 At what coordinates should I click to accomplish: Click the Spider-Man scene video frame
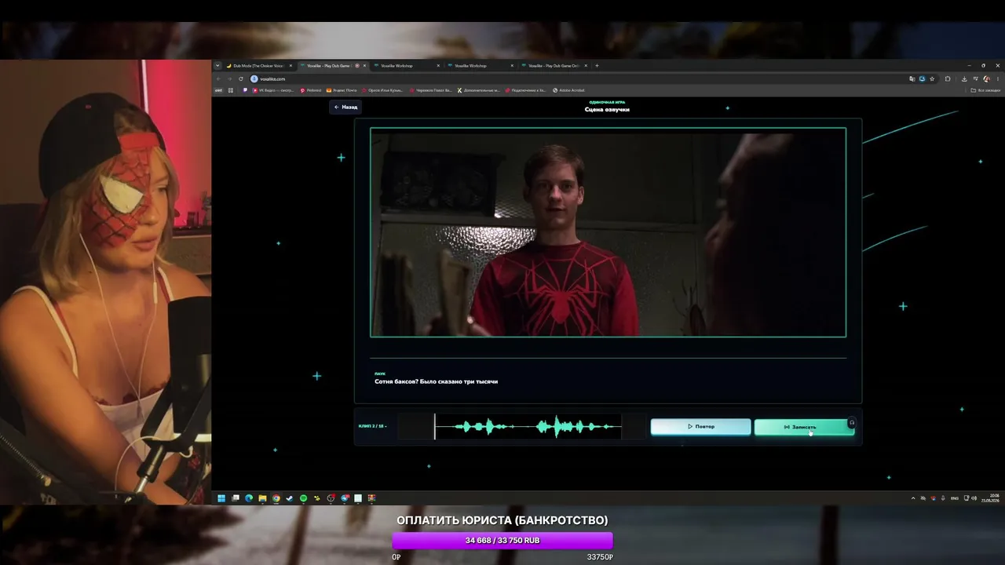click(x=608, y=232)
